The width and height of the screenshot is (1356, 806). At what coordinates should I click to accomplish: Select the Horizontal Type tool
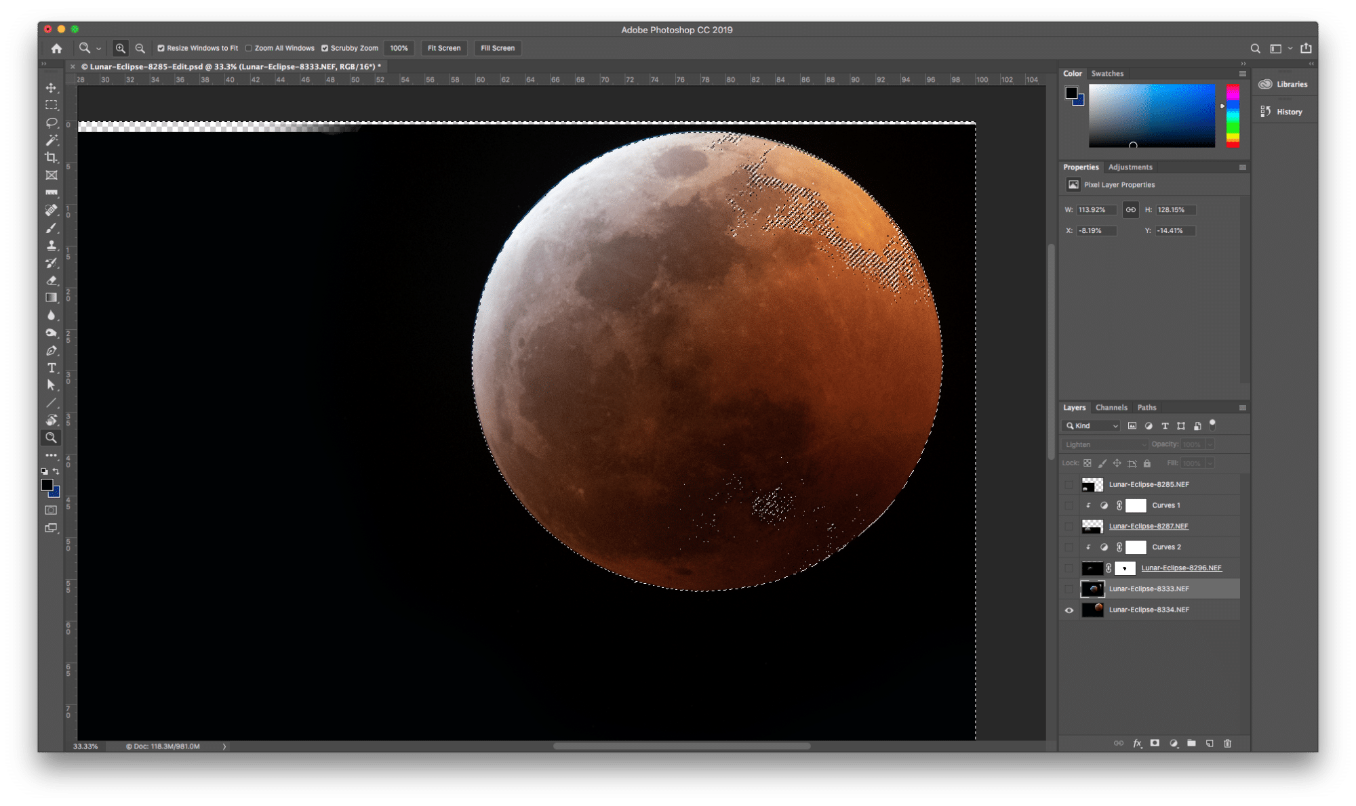52,368
